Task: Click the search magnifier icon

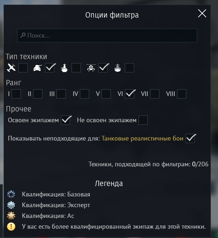Action: 23,35
